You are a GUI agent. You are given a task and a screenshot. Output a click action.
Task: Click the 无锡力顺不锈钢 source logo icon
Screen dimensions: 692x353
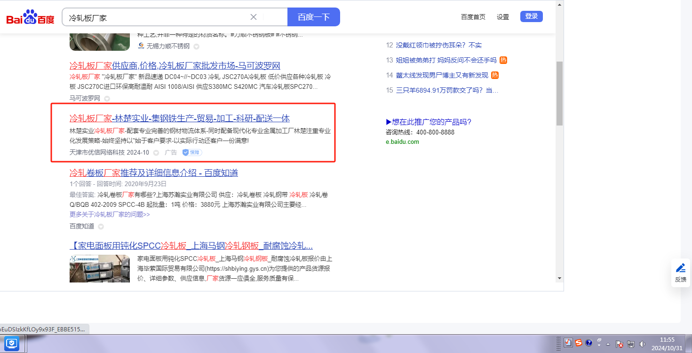(141, 46)
